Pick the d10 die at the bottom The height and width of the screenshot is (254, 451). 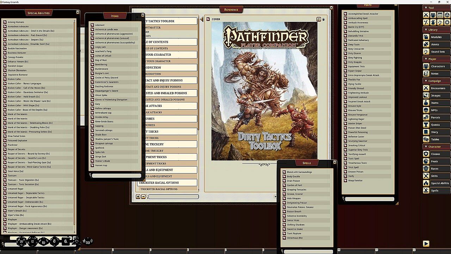pyautogui.click(x=44, y=242)
